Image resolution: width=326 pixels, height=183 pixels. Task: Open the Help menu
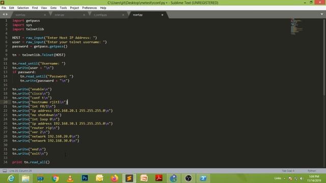coord(103,8)
